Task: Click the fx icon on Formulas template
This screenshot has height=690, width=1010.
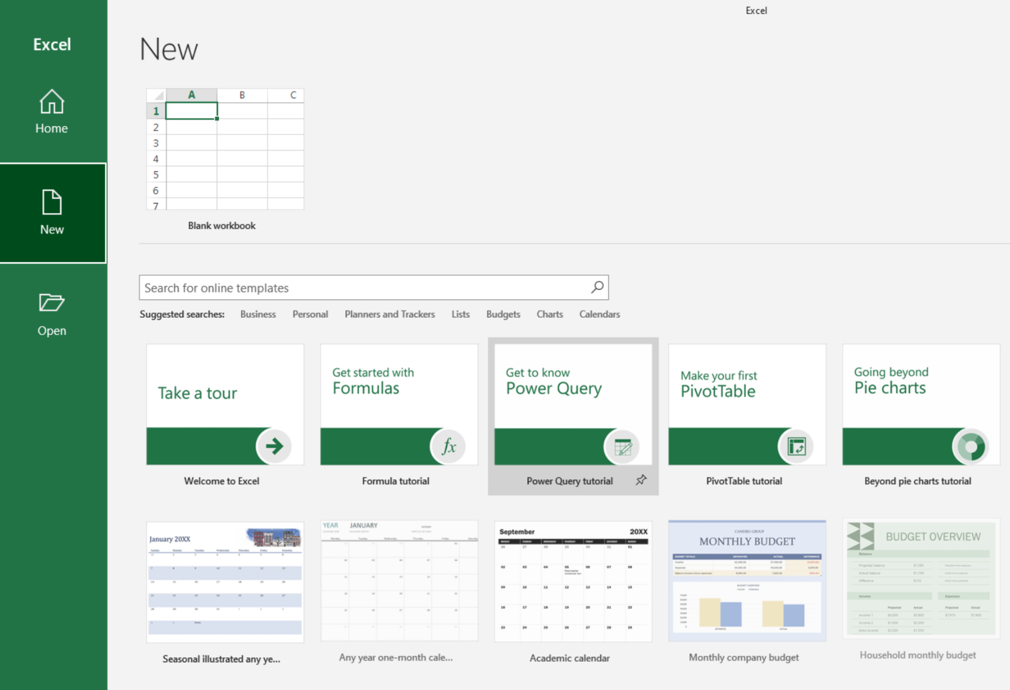Action: [x=448, y=446]
